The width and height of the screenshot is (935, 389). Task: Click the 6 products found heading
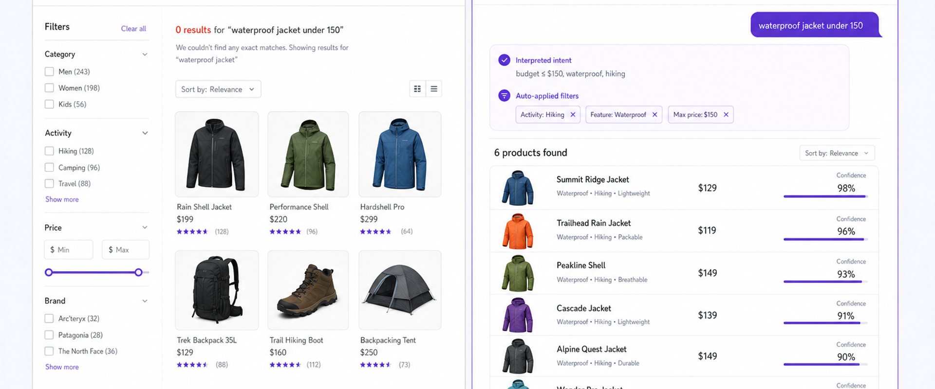(x=530, y=153)
